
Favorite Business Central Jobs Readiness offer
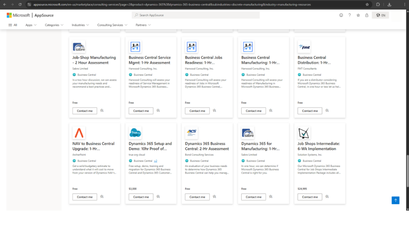pyautogui.click(x=214, y=111)
